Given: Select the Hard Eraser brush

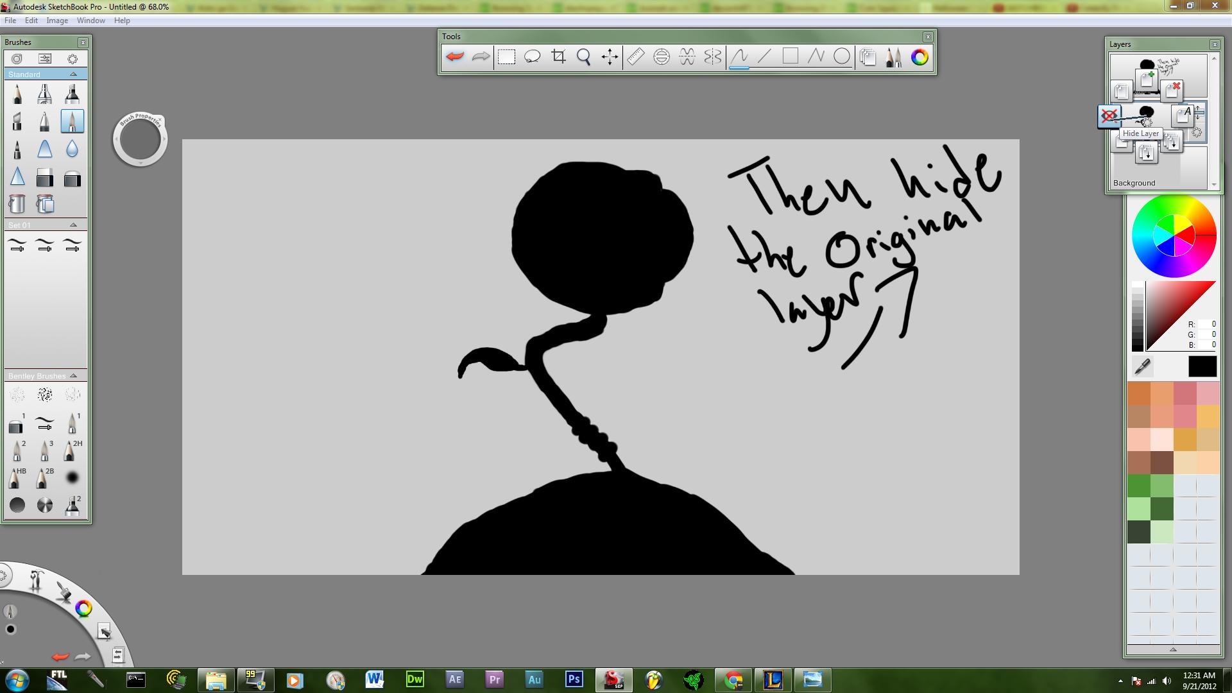Looking at the screenshot, I should pos(44,177).
